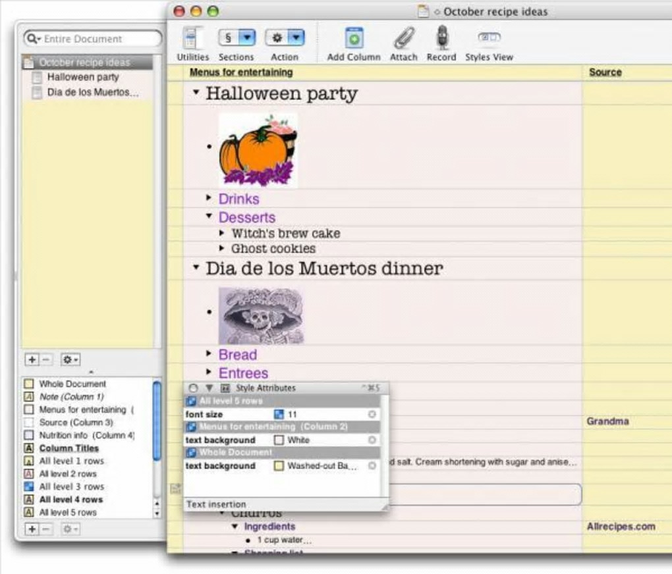The width and height of the screenshot is (672, 574).
Task: Select the Column Titles style
Action: [69, 448]
